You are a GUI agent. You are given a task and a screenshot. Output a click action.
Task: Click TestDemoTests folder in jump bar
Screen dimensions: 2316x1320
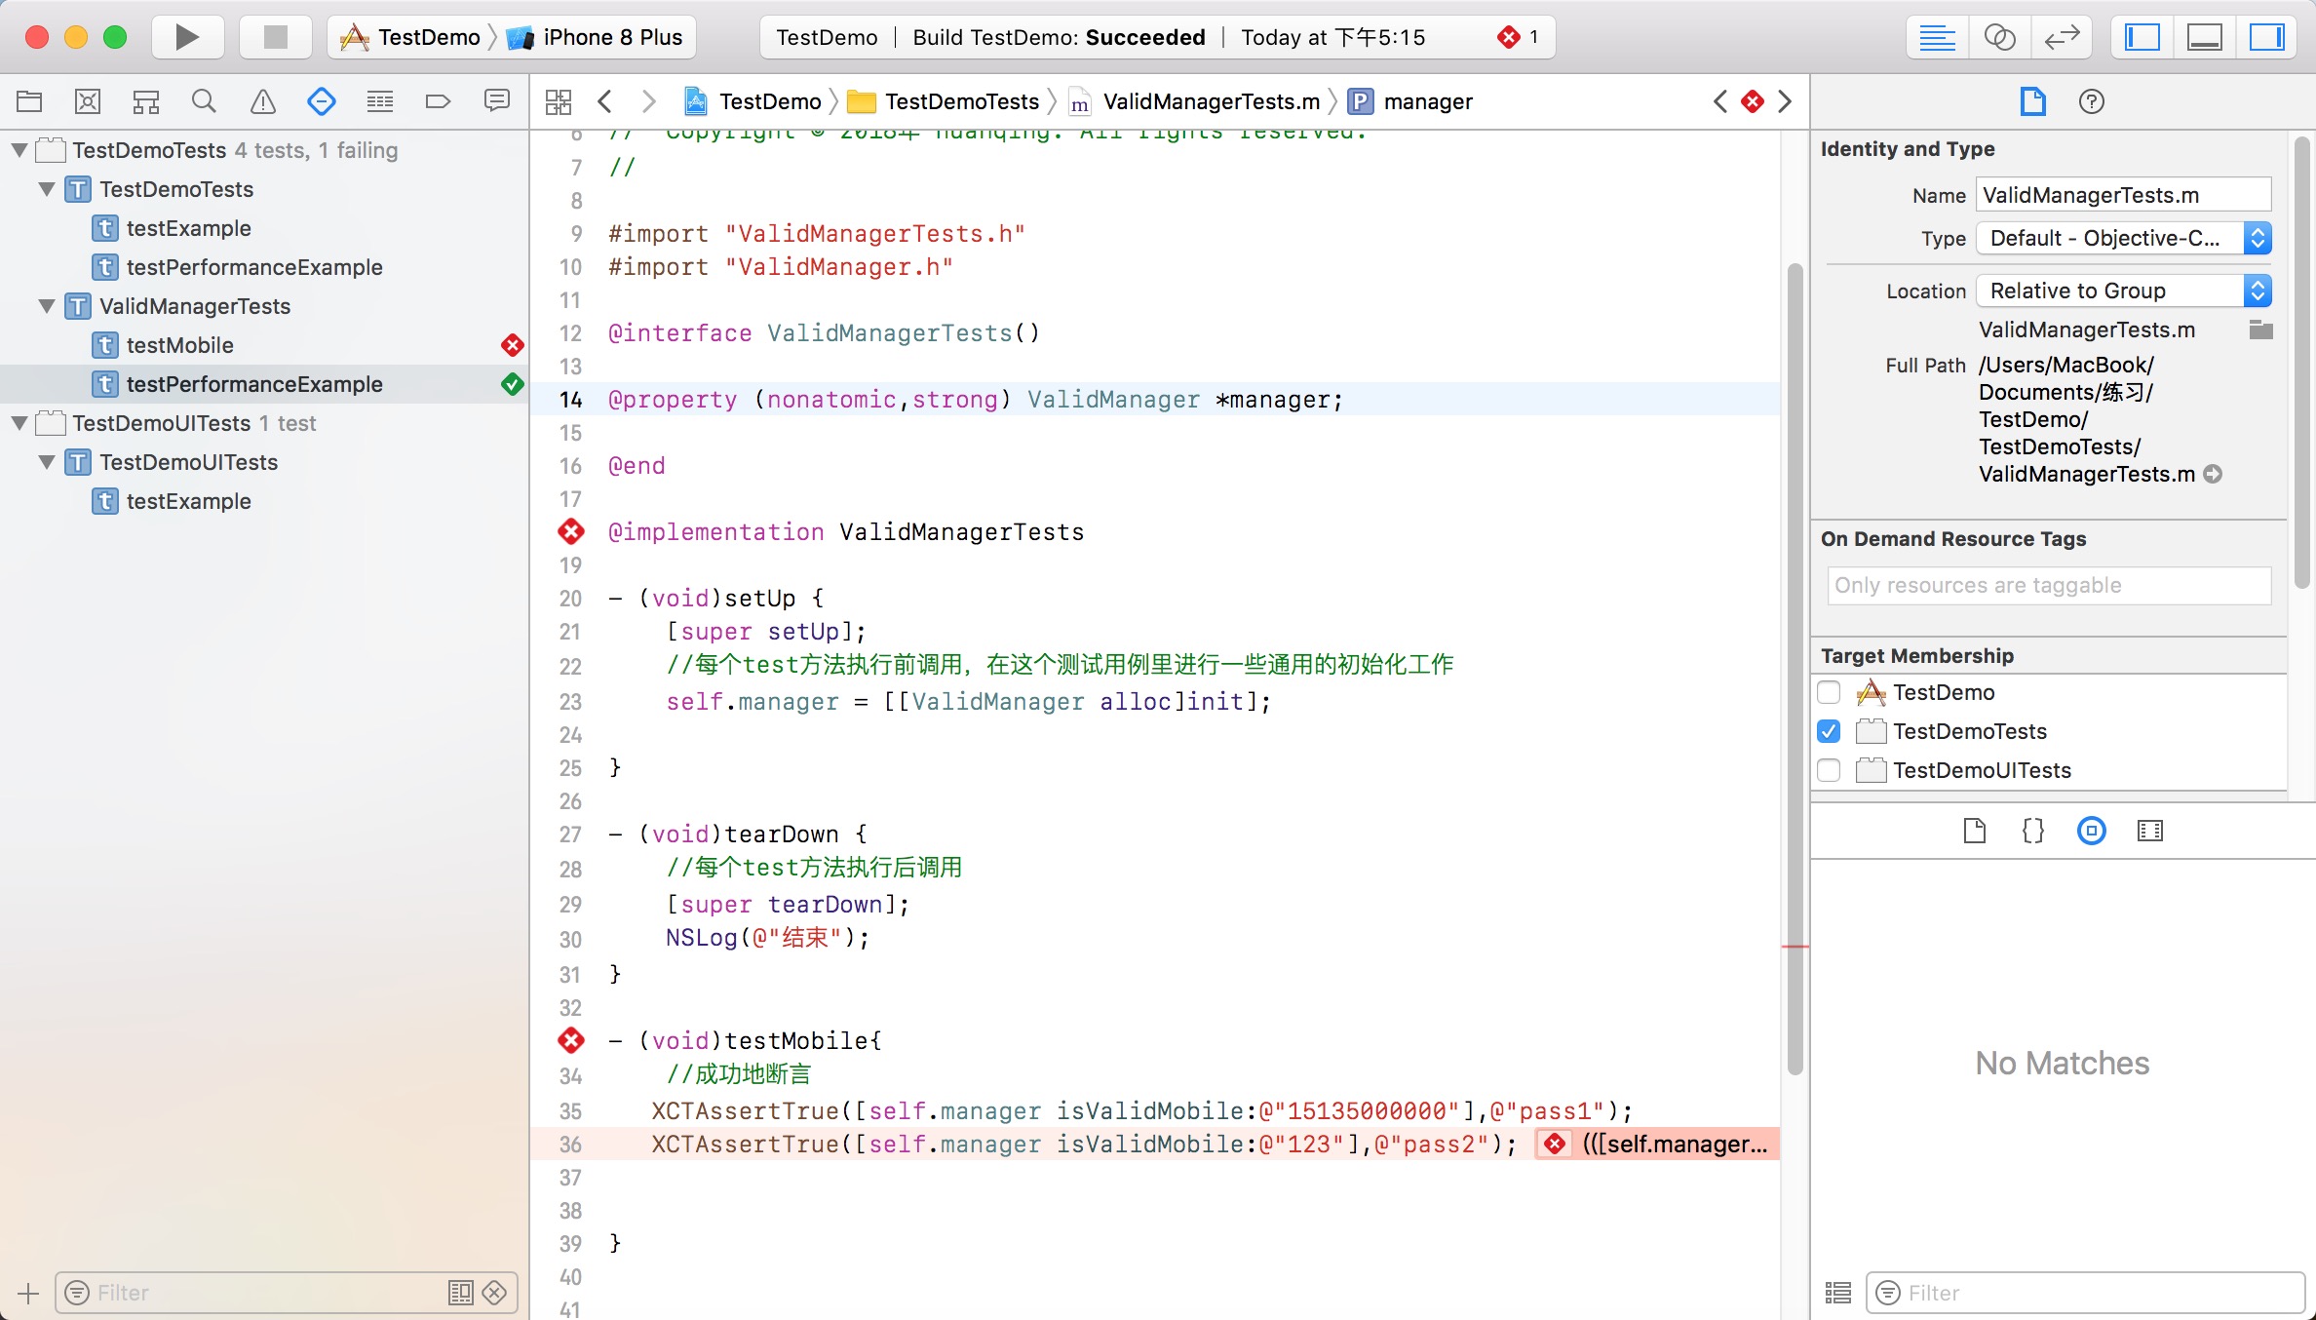point(944,101)
